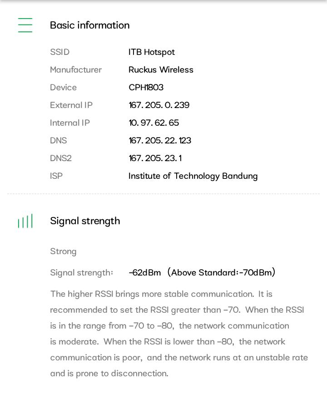Click the external IP address 167.205.0.239
Image resolution: width=327 pixels, height=394 pixels.
pos(159,105)
